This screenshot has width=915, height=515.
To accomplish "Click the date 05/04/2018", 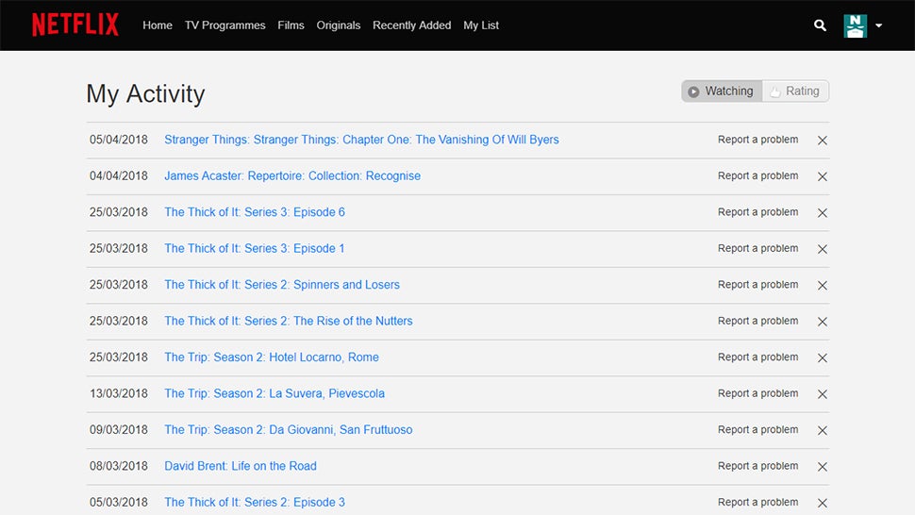I will (x=119, y=140).
